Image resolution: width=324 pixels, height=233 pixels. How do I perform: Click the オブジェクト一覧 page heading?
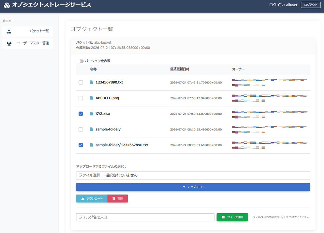[x=92, y=29]
